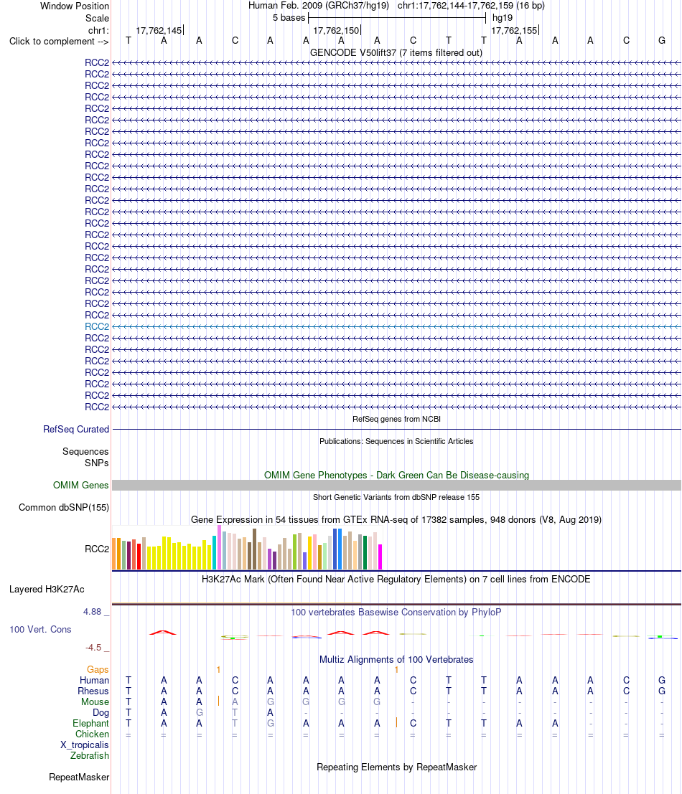Click the hg19 label beside the scale bar

coord(502,18)
